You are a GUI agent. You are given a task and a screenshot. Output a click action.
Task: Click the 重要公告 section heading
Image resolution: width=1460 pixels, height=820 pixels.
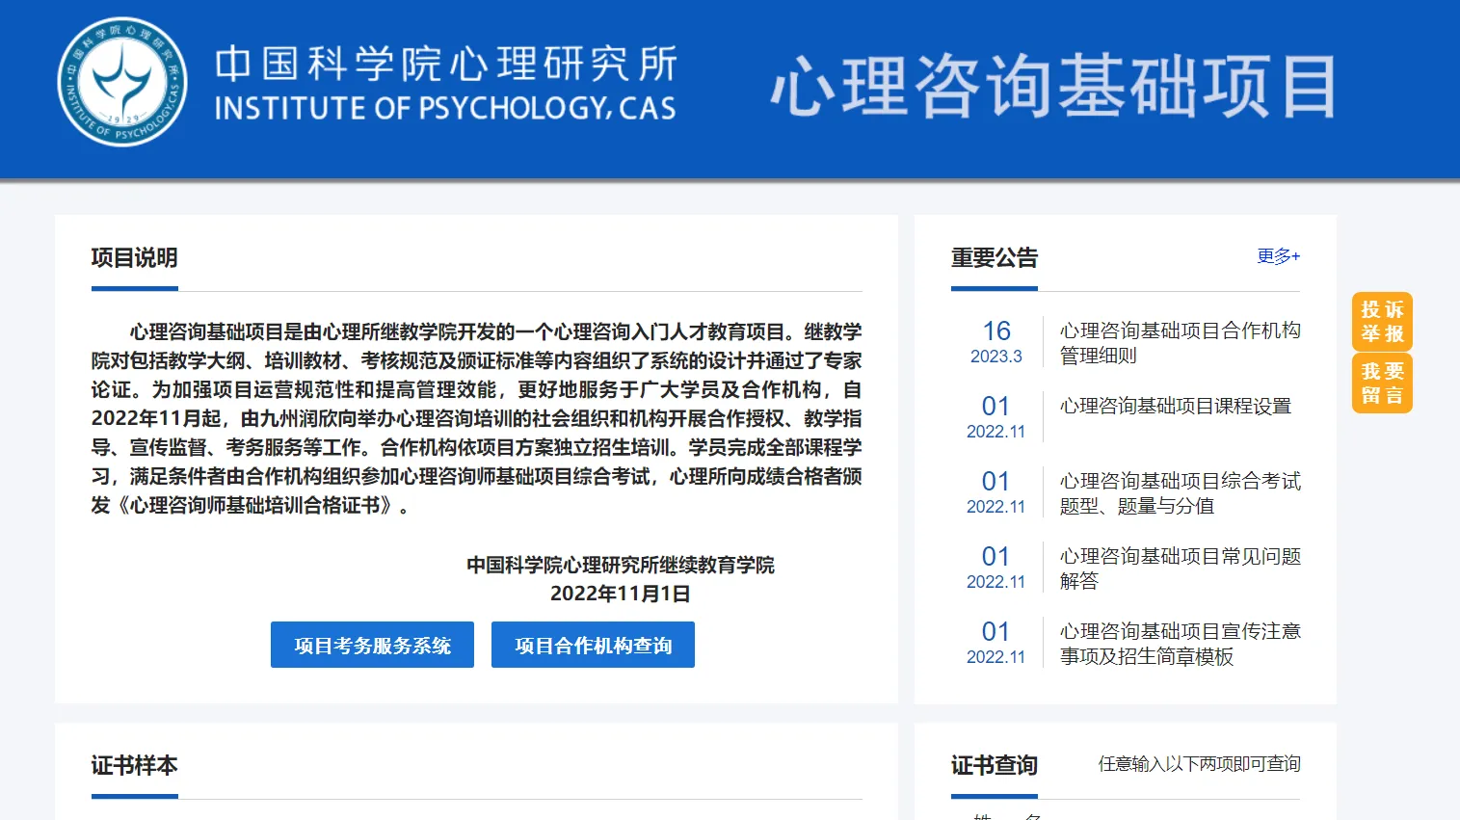click(994, 258)
